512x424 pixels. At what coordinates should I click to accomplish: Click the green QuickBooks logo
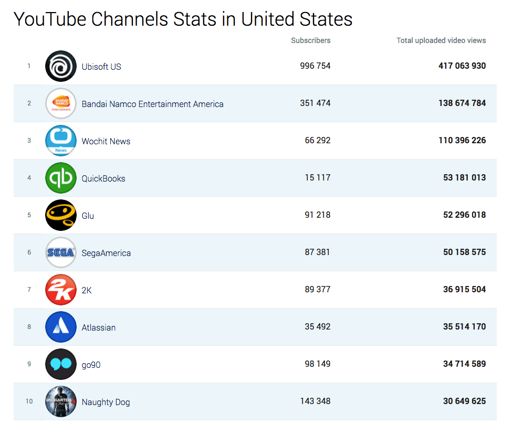pyautogui.click(x=61, y=178)
